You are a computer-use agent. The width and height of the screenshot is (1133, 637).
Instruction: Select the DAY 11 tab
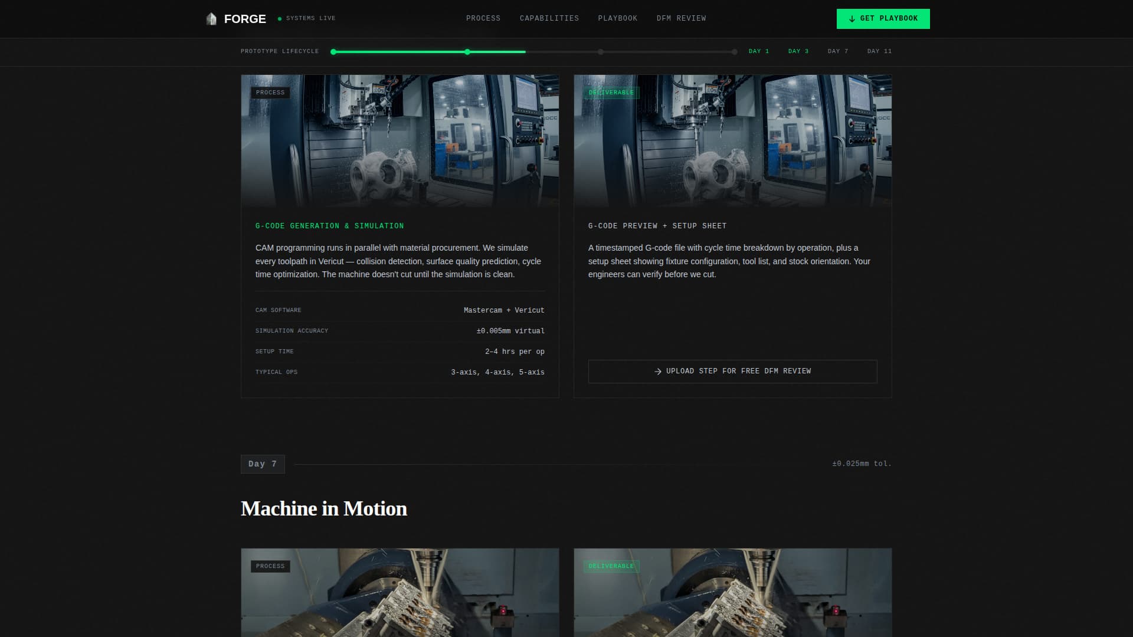pyautogui.click(x=879, y=51)
